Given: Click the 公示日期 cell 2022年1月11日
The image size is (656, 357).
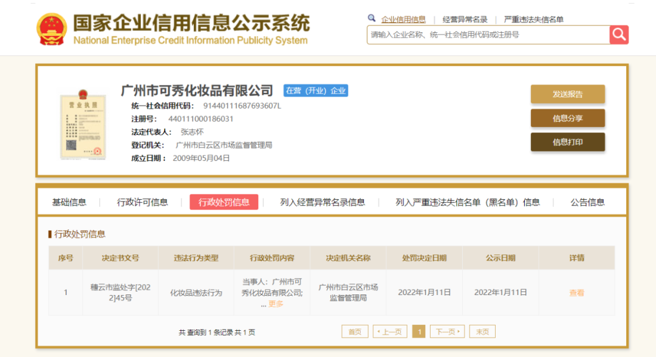Looking at the screenshot, I should (501, 293).
